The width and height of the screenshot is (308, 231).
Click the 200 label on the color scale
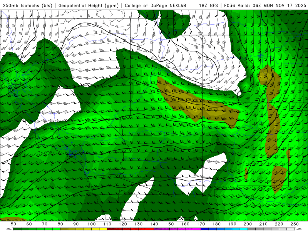248,224
